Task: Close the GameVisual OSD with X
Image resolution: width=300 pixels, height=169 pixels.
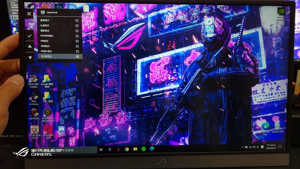Action: 29,14
